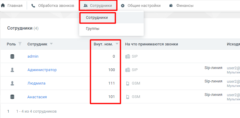Click the 1 - 4 из 4 сотрудников text
The width and height of the screenshot is (240, 118).
click(36, 111)
